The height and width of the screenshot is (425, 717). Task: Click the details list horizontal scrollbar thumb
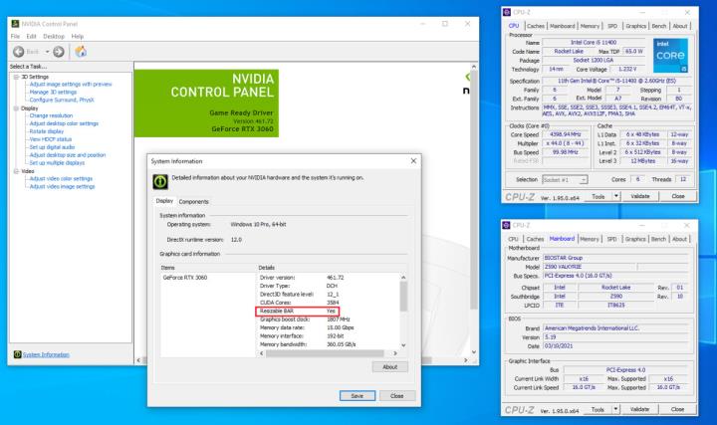(325, 353)
